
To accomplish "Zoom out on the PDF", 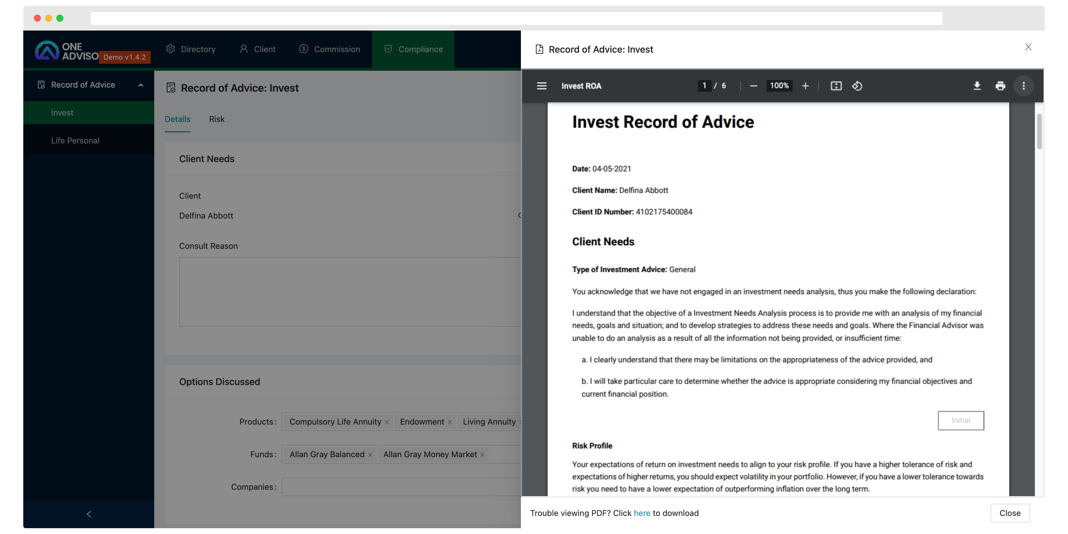I will pyautogui.click(x=754, y=86).
